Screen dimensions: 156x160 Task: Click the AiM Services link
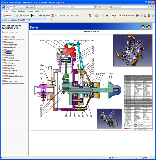pyautogui.click(x=145, y=24)
